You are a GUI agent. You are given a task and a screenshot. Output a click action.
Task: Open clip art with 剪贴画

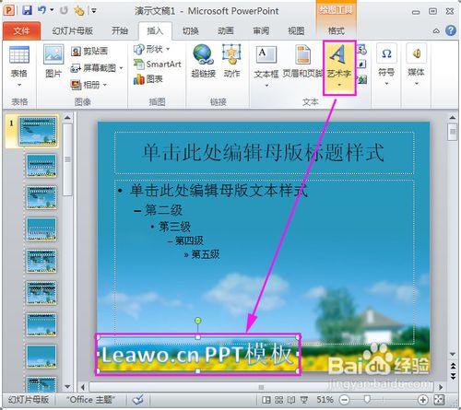pyautogui.click(x=89, y=51)
